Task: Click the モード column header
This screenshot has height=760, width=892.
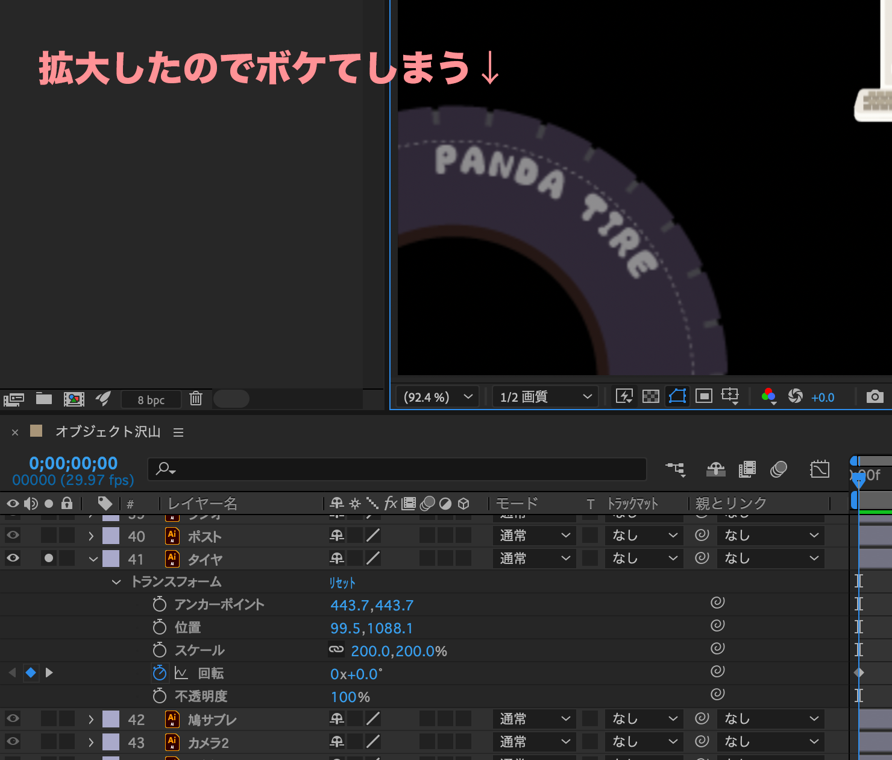Action: point(517,503)
